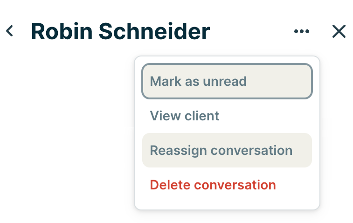Return to the conversation list with chevron
The height and width of the screenshot is (223, 353).
pos(9,31)
